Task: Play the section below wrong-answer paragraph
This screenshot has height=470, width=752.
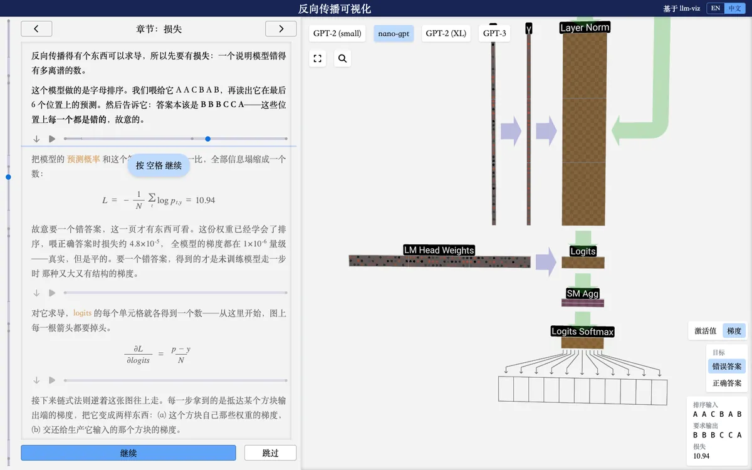Action: 52,293
